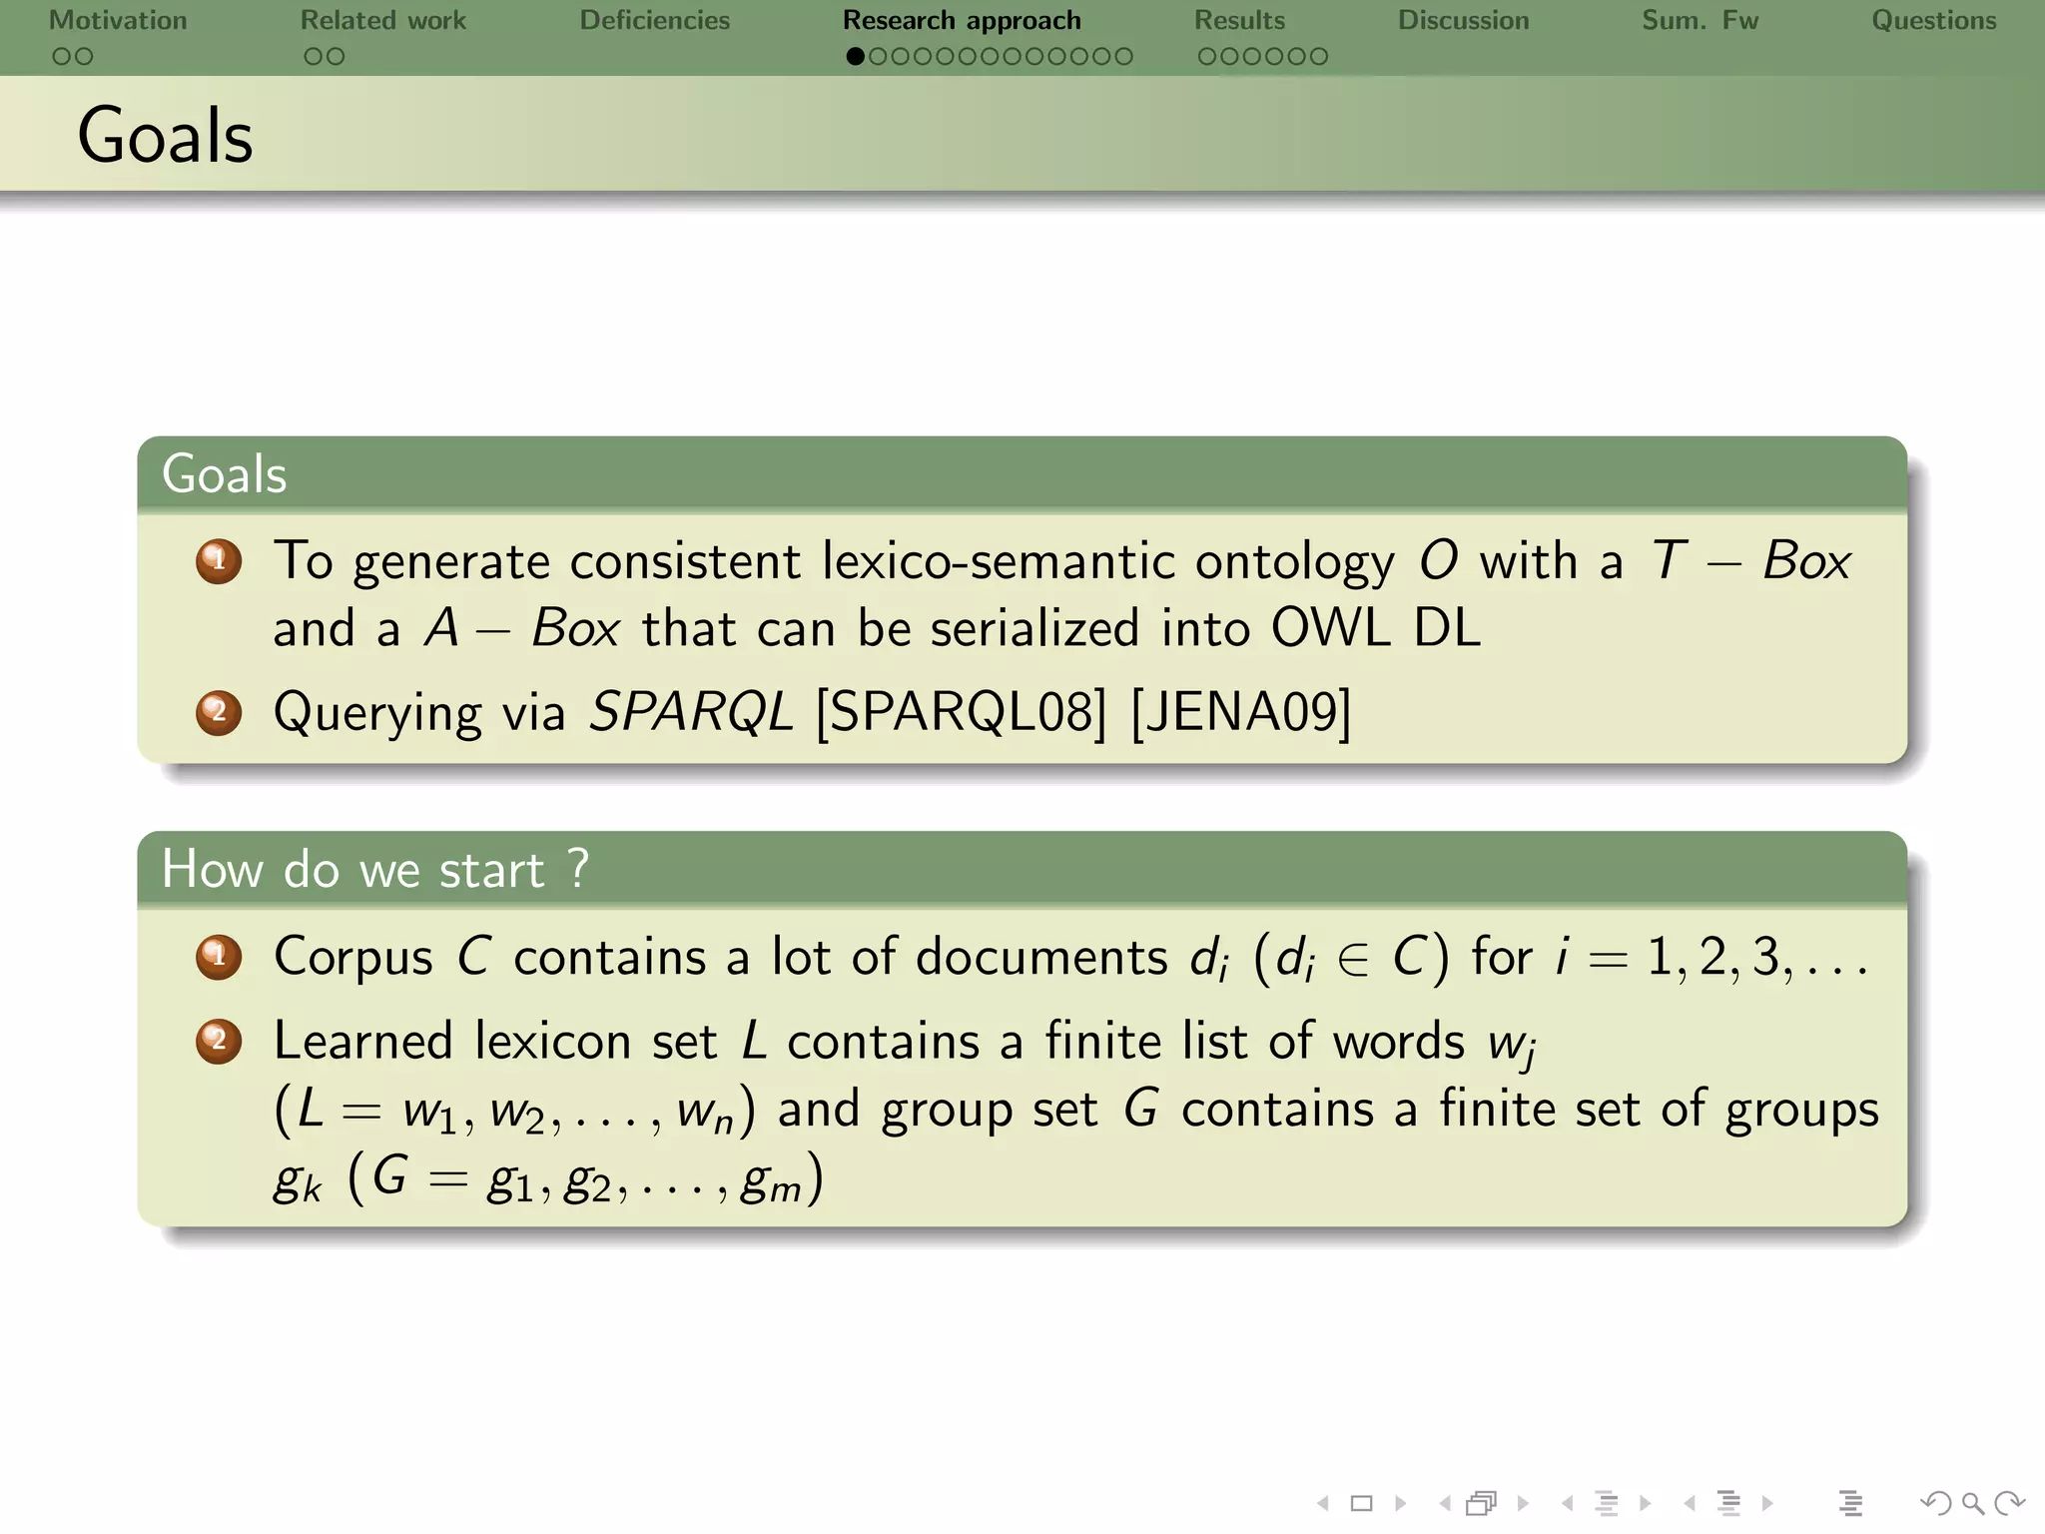Select the Research approach section
This screenshot has width=2045, height=1534.
coord(962,20)
